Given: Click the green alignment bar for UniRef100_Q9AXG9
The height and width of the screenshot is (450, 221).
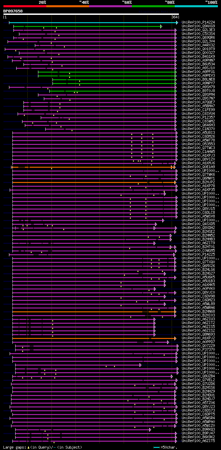Looking at the screenshot, I should click(x=88, y=26).
